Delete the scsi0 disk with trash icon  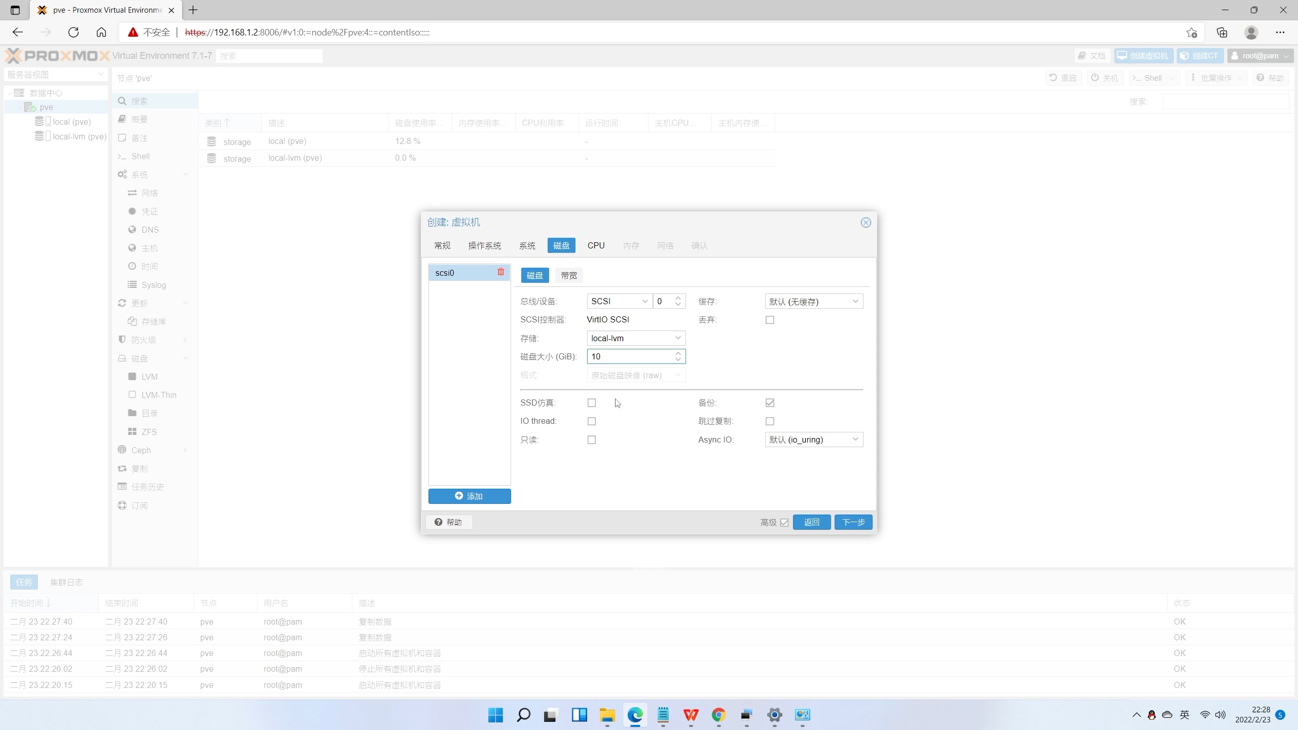pos(500,272)
